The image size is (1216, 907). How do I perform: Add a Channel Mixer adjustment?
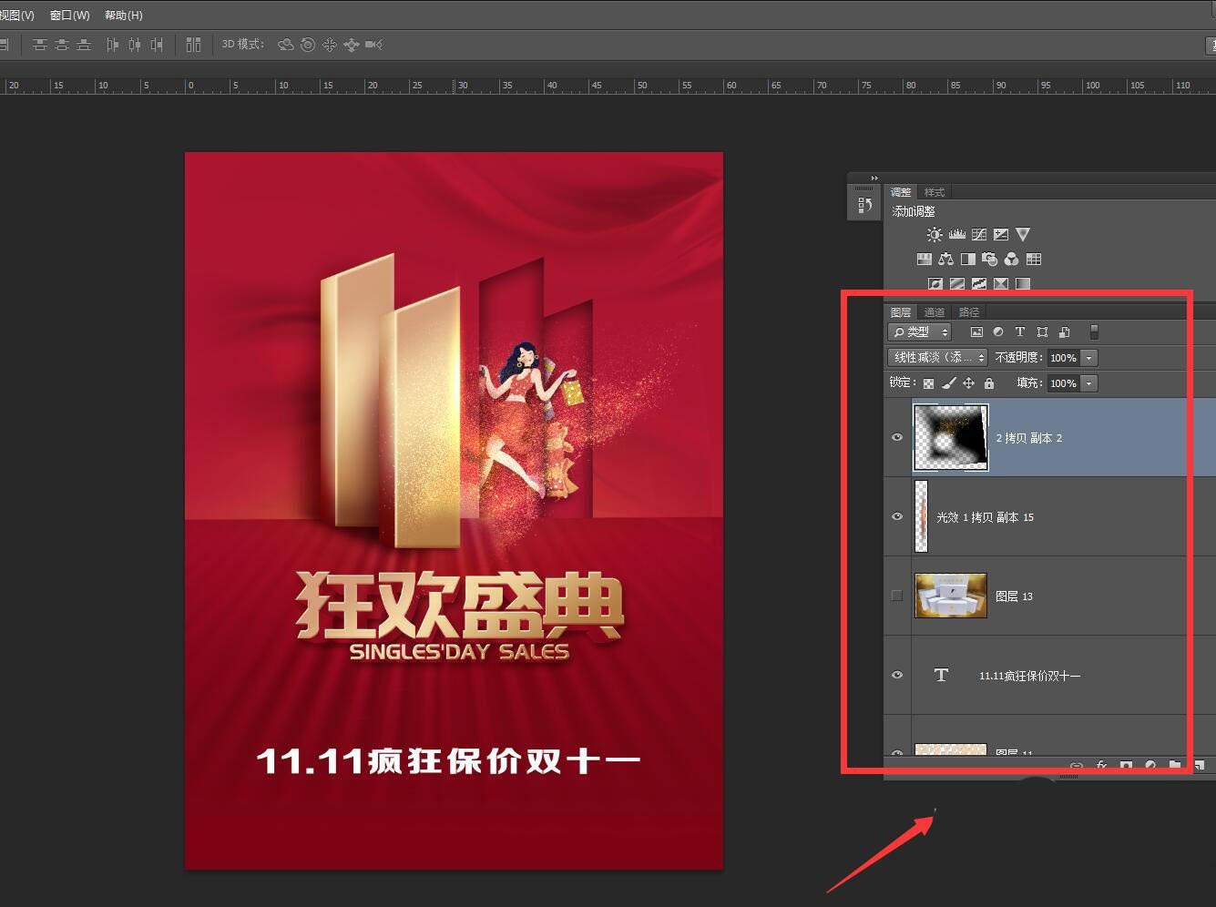coord(1011,260)
